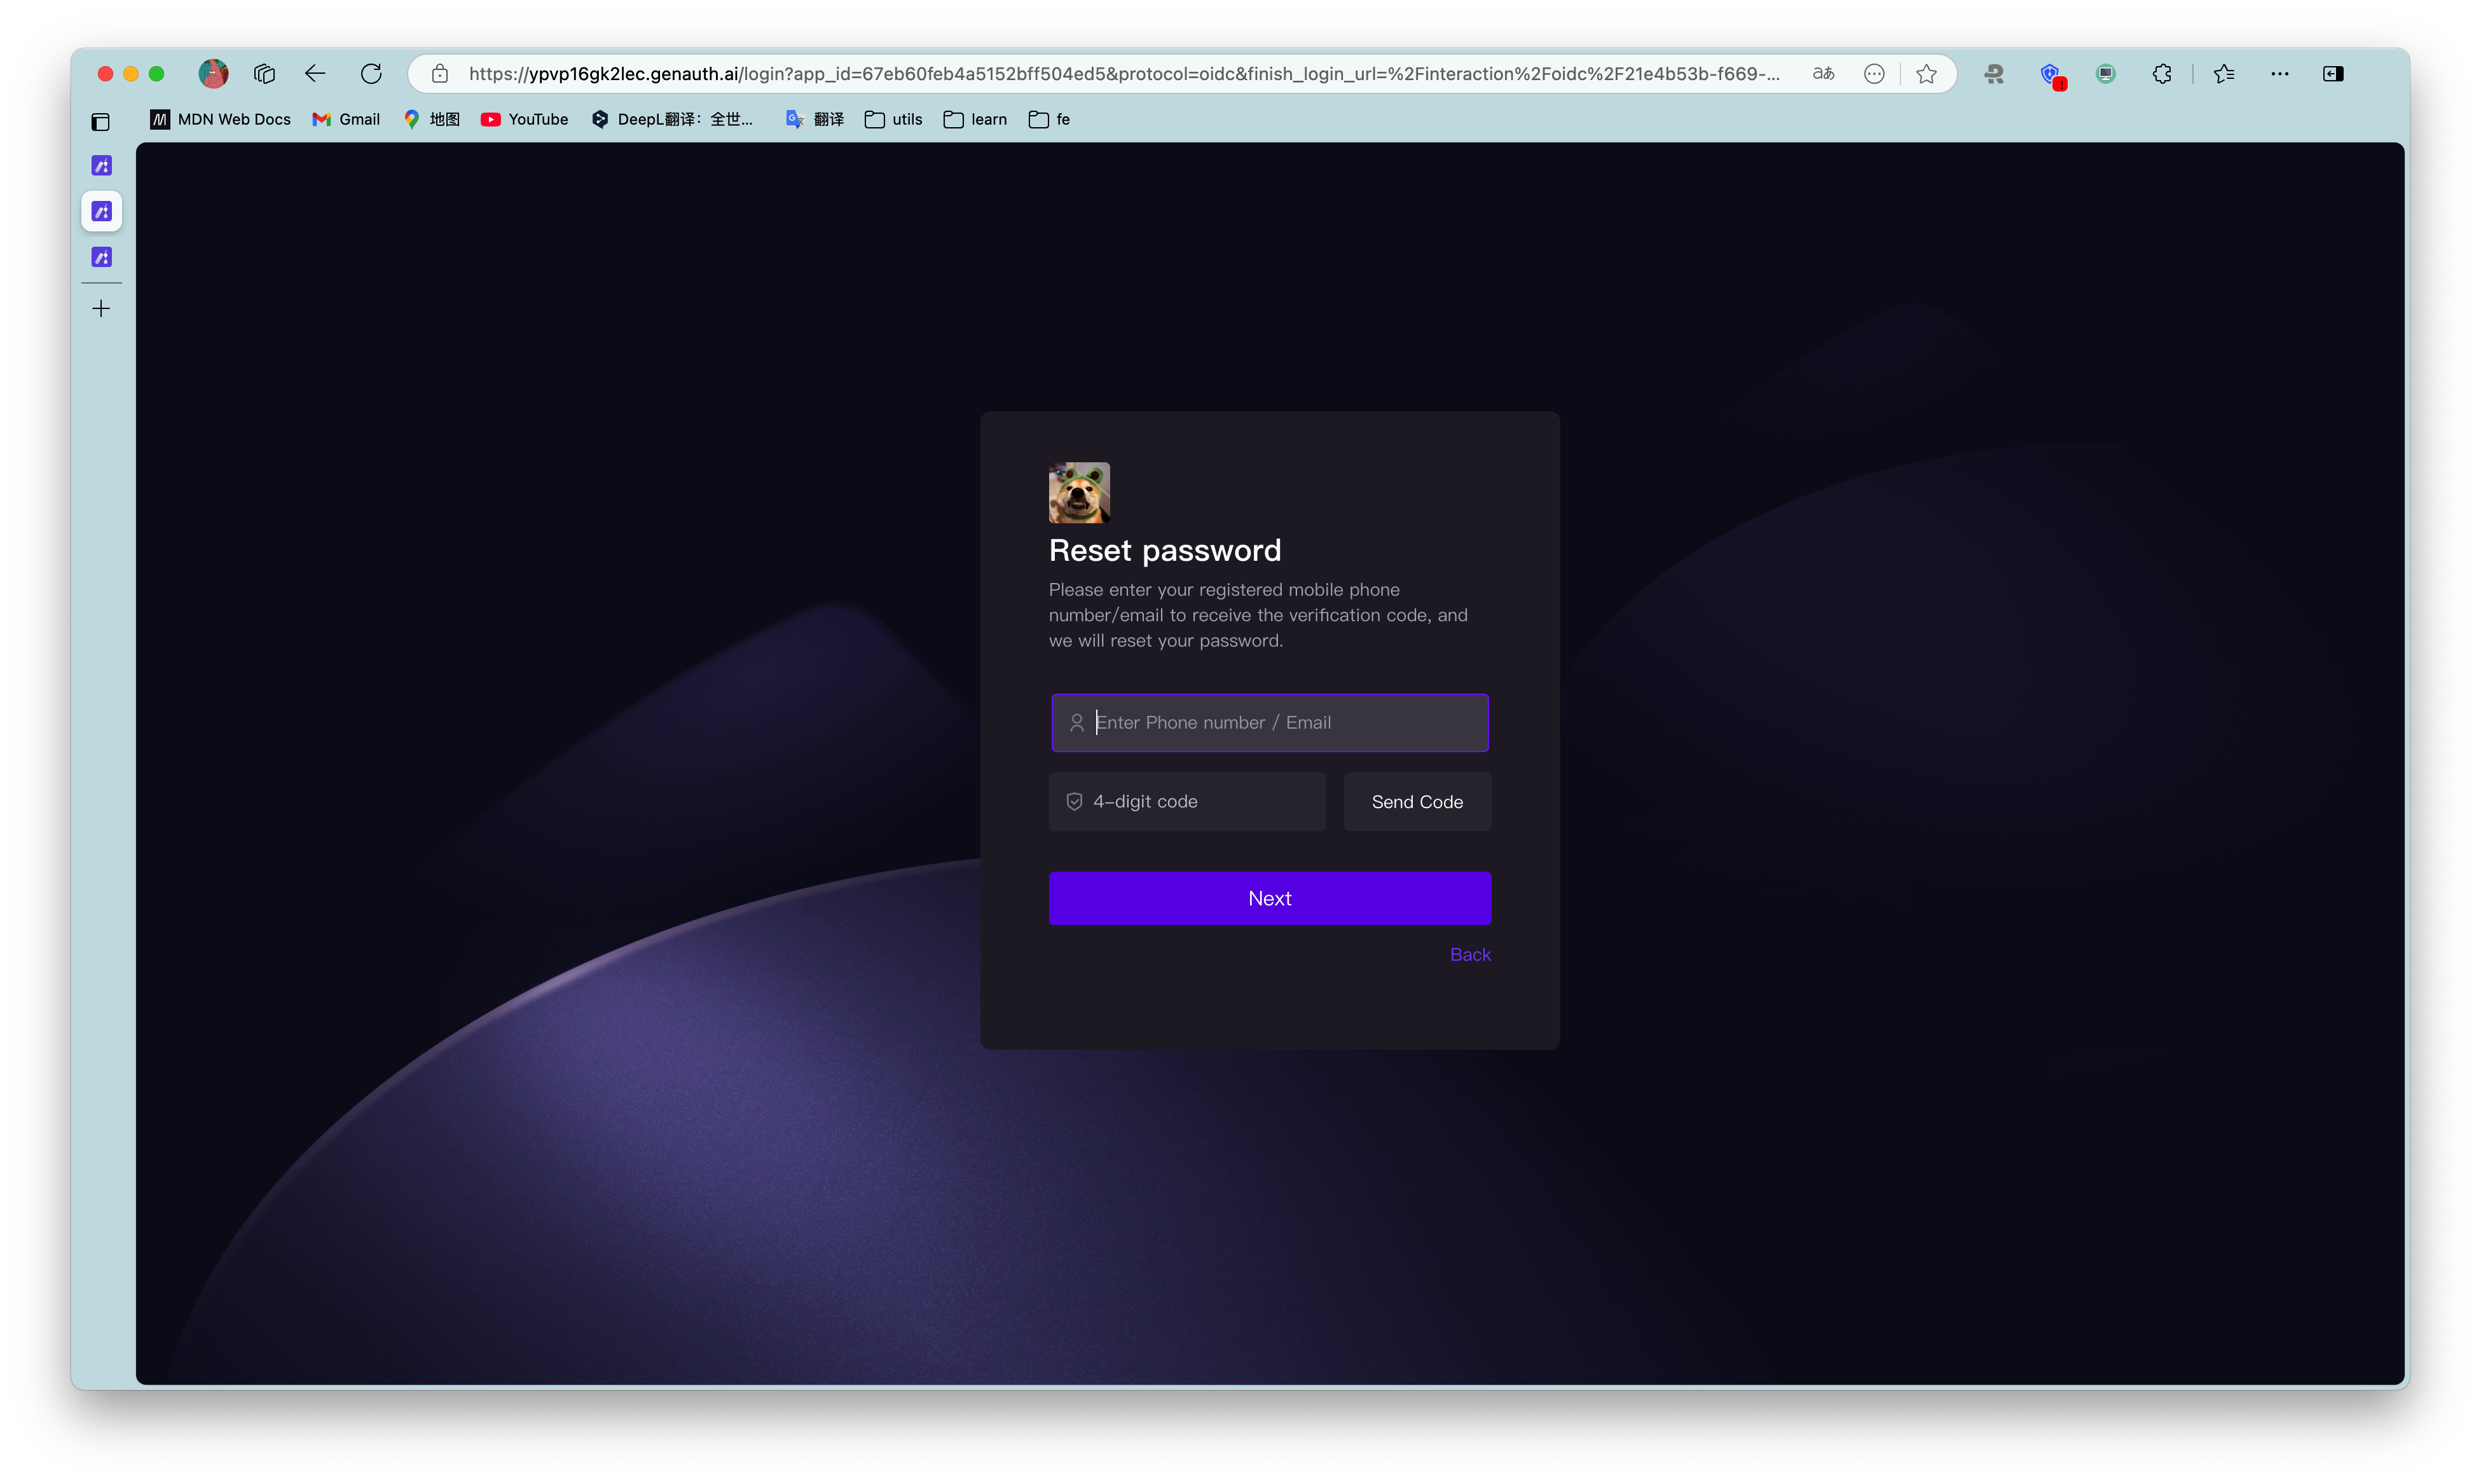Open the browser Settings and more menu
The width and height of the screenshot is (2481, 1484).
click(x=2280, y=73)
